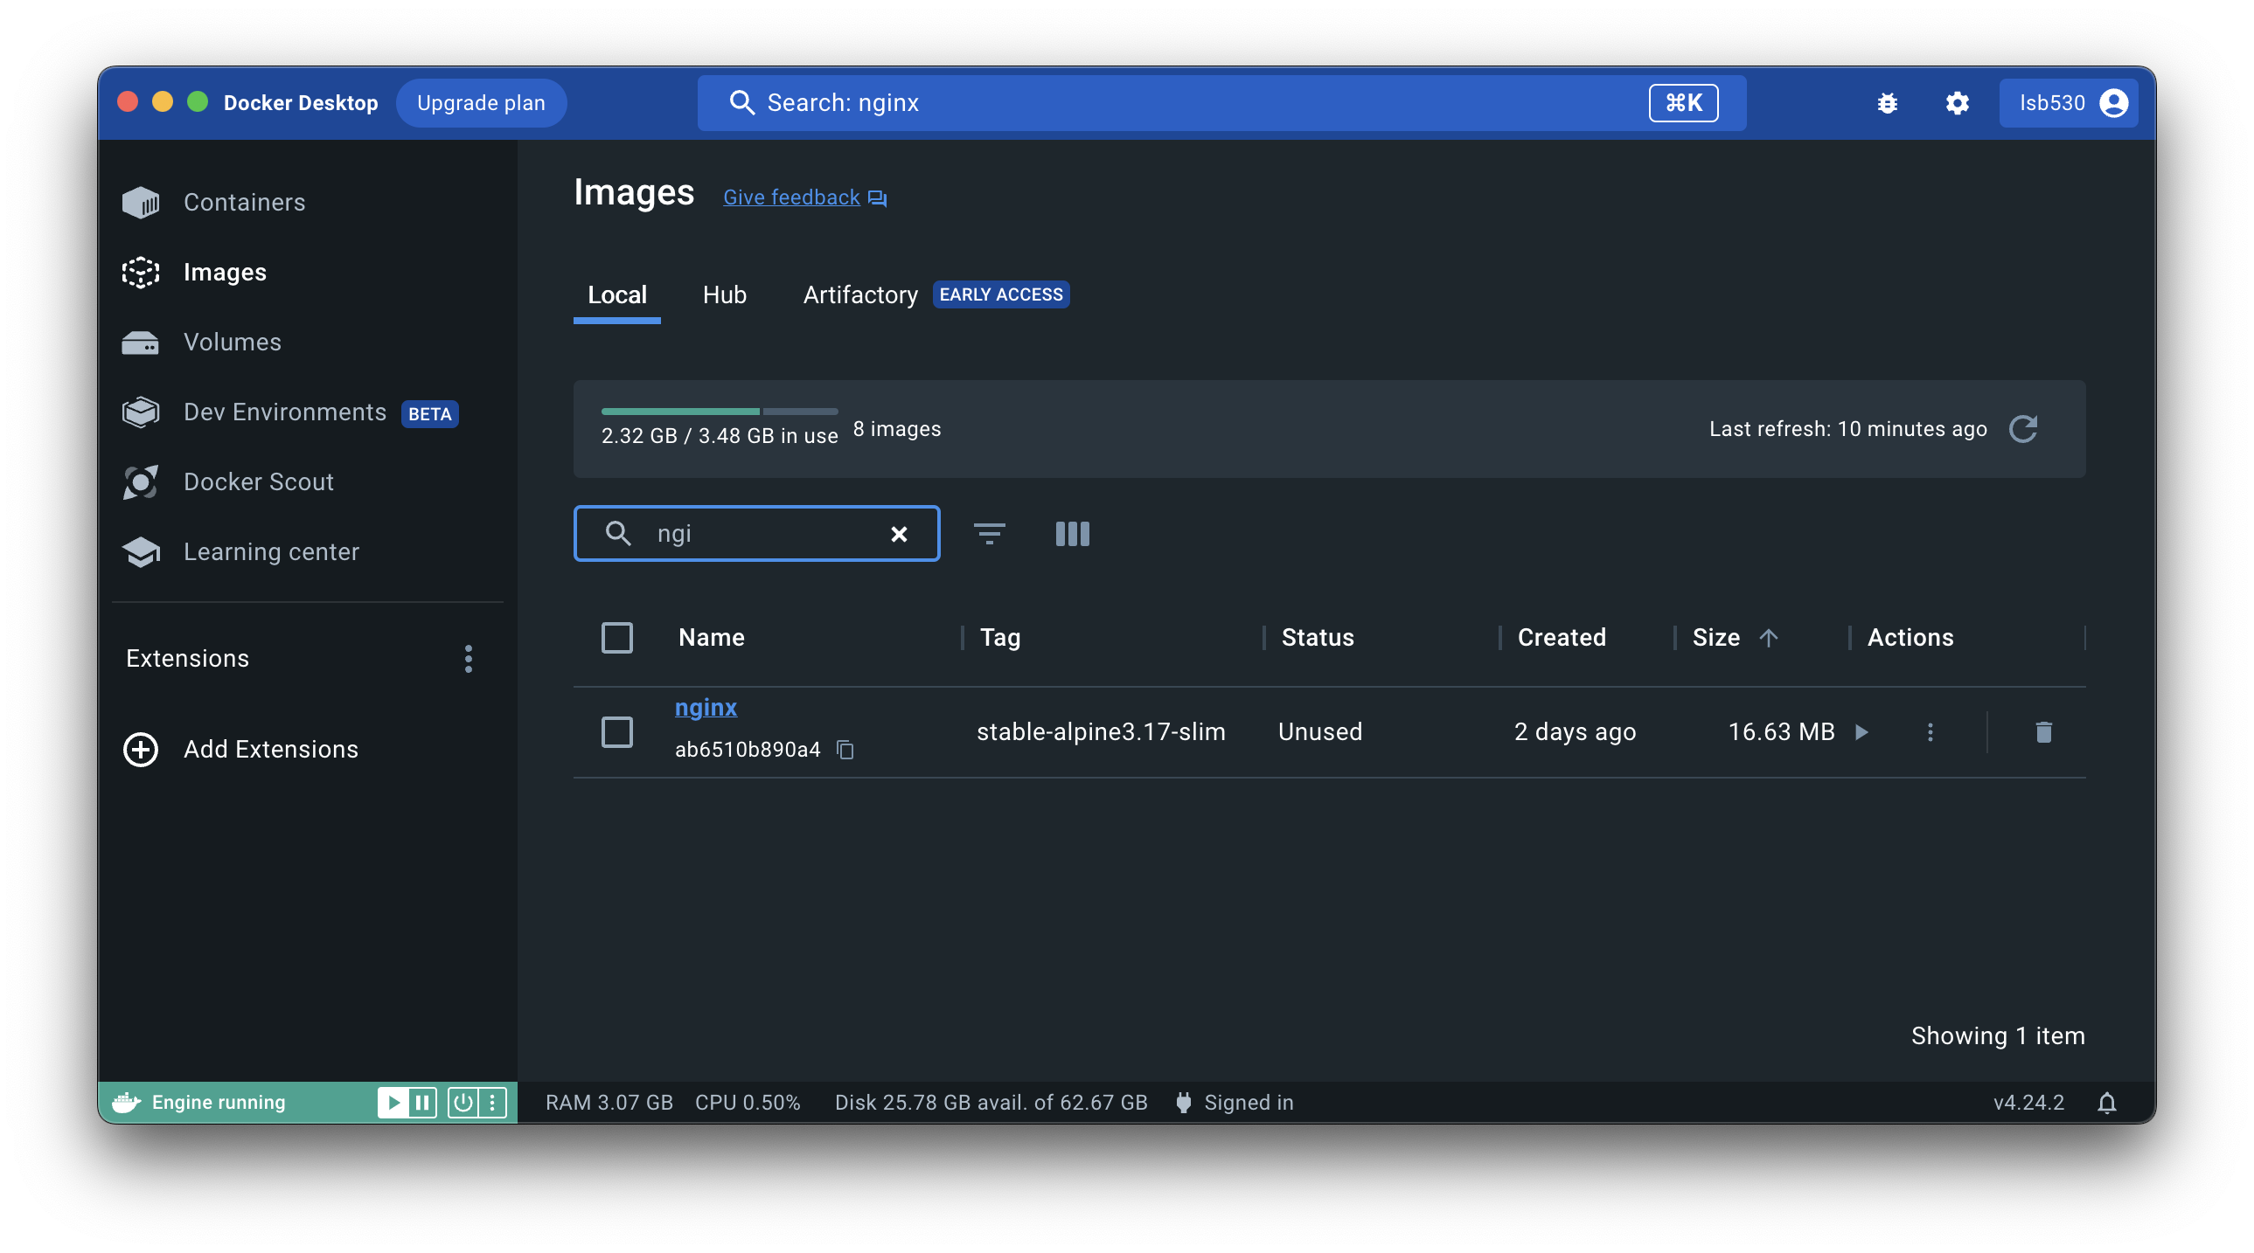Image resolution: width=2254 pixels, height=1253 pixels.
Task: Open the image filter options
Action: click(x=989, y=533)
